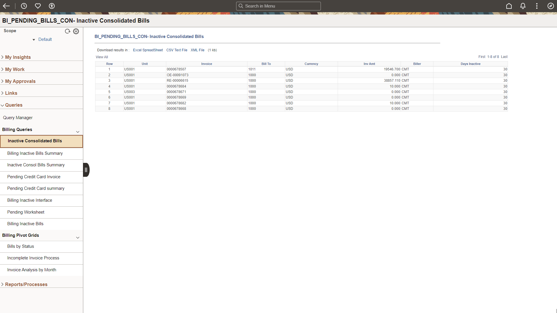Download results as Excel SpreadSheet
Image resolution: width=557 pixels, height=313 pixels.
pyautogui.click(x=148, y=50)
